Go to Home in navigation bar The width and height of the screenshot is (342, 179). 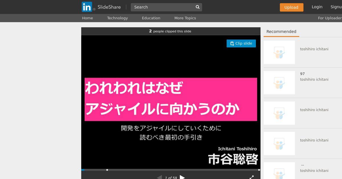click(87, 18)
